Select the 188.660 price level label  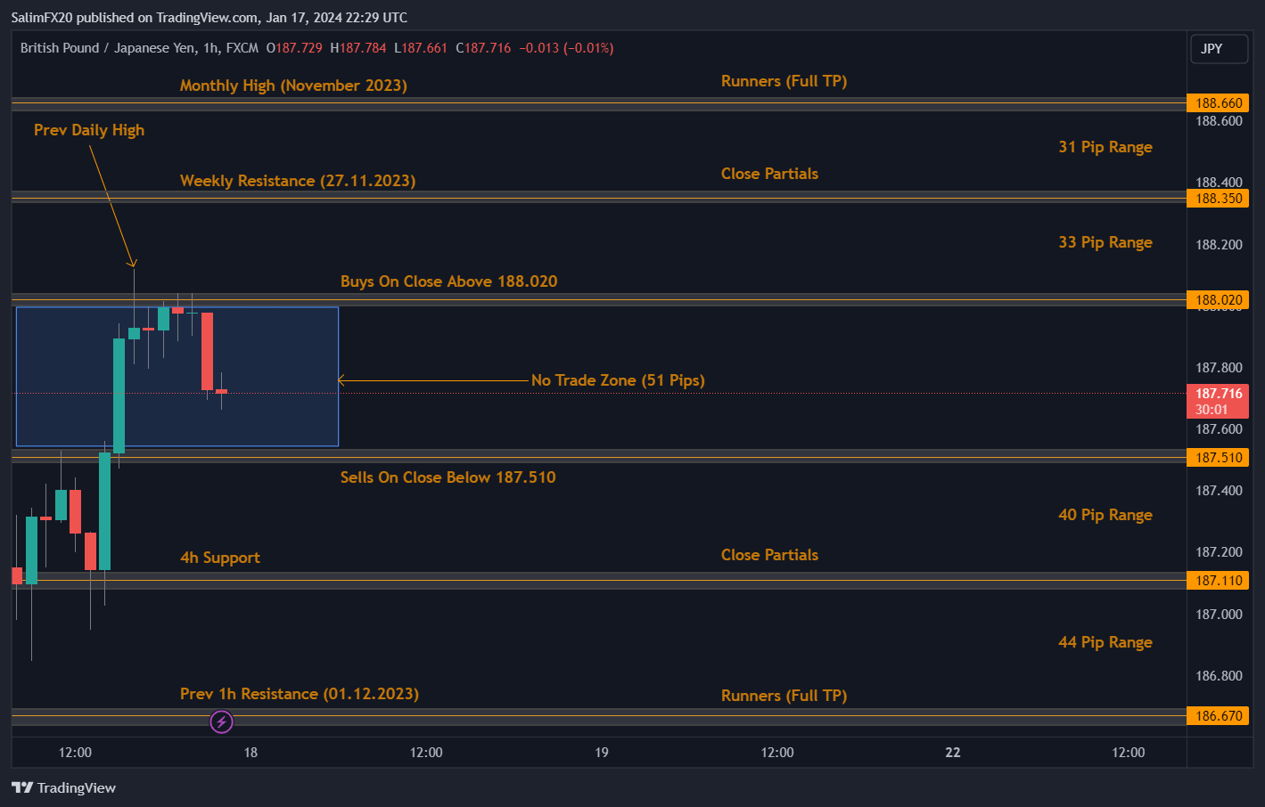coord(1218,103)
